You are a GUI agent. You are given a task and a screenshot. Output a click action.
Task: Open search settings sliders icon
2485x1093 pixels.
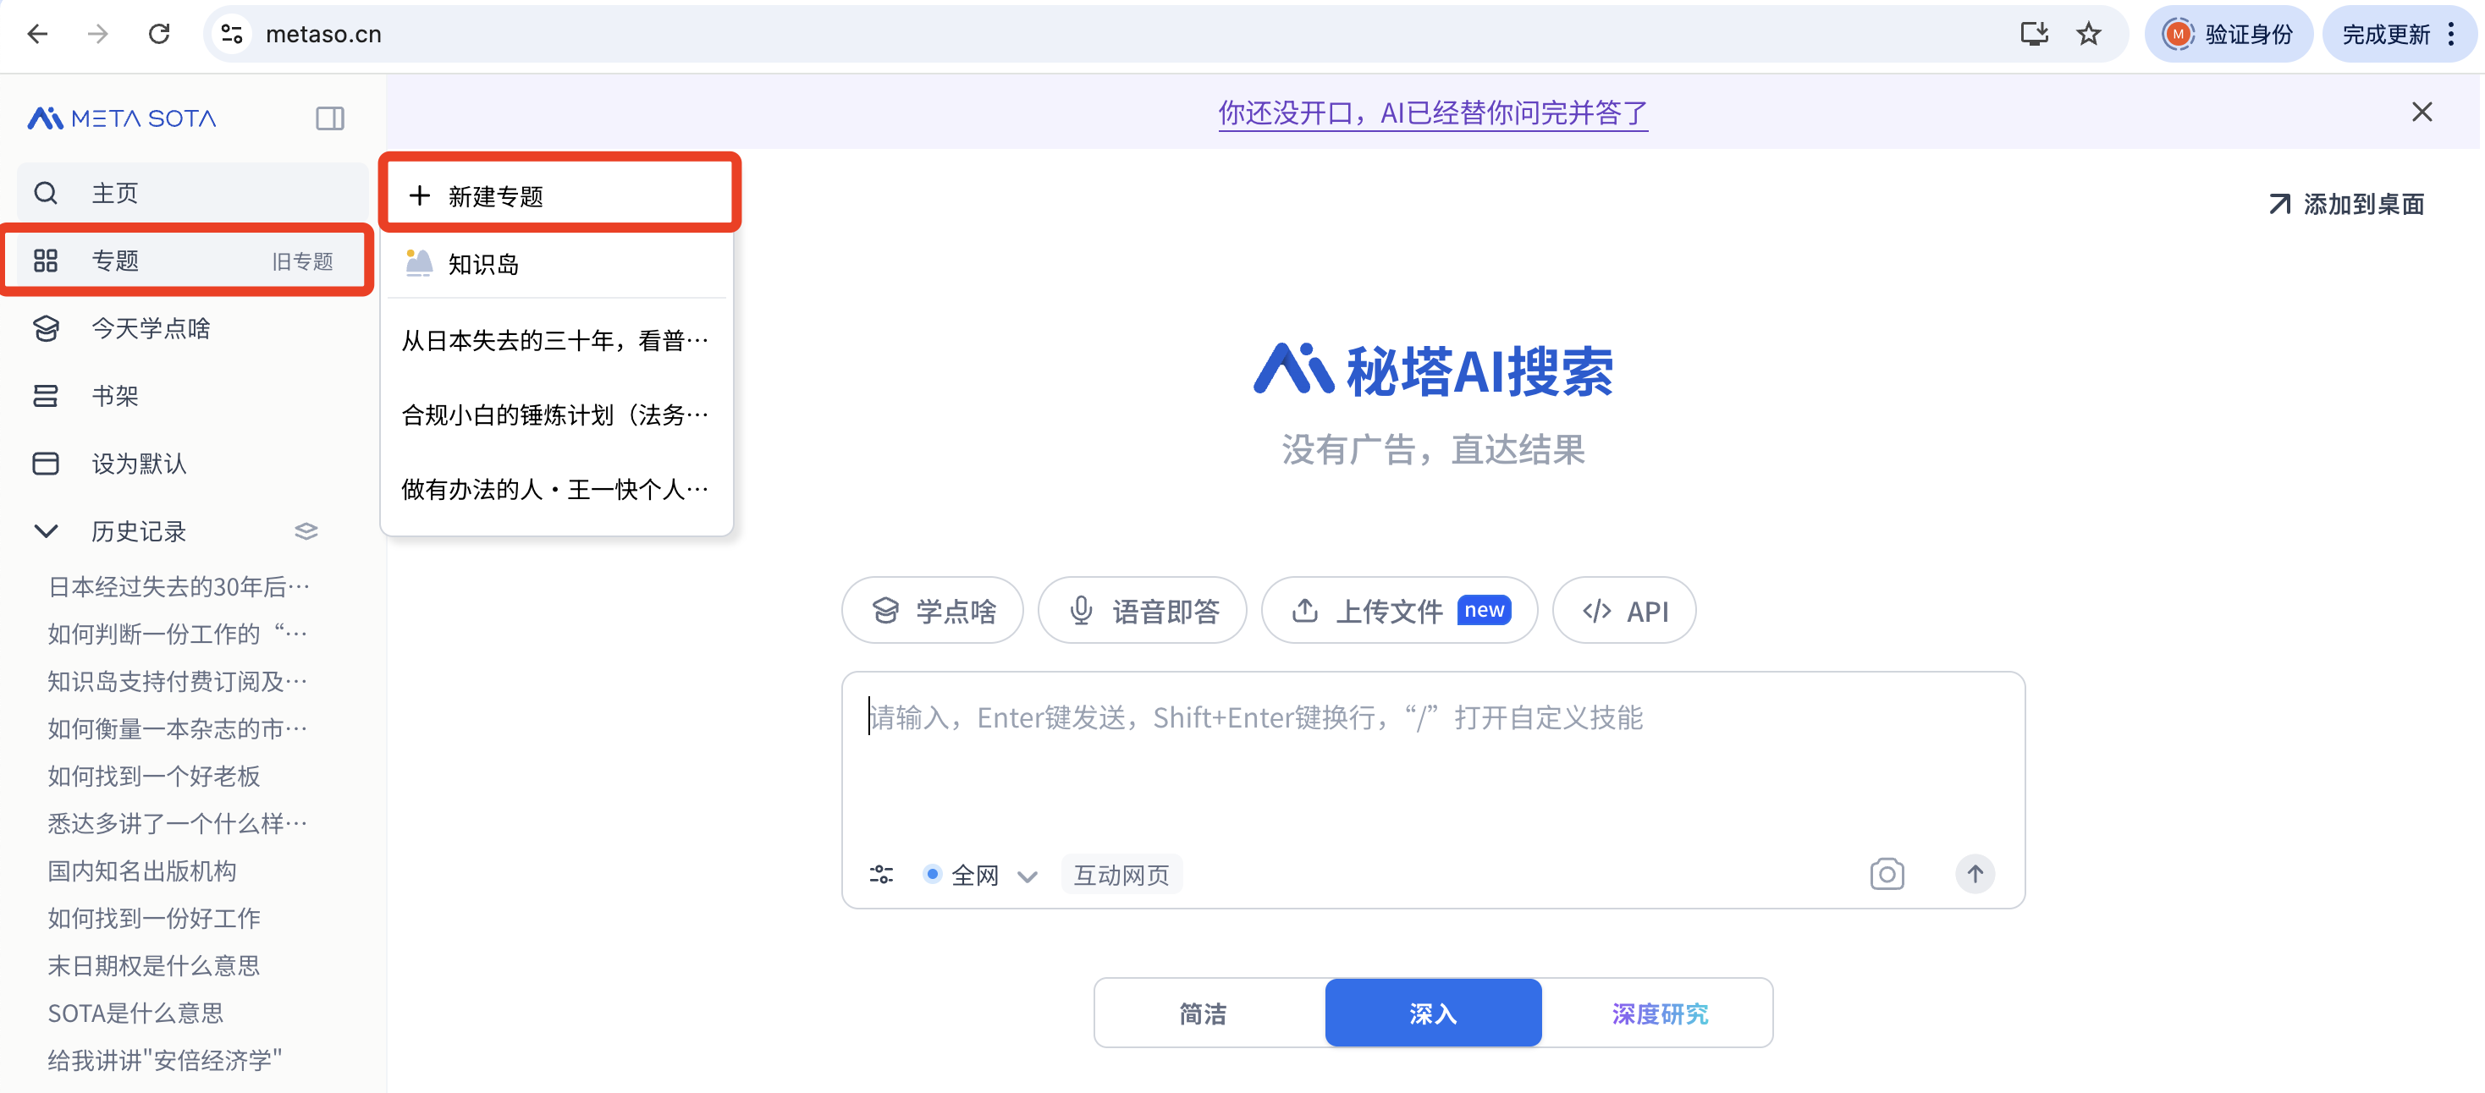pyautogui.click(x=881, y=874)
